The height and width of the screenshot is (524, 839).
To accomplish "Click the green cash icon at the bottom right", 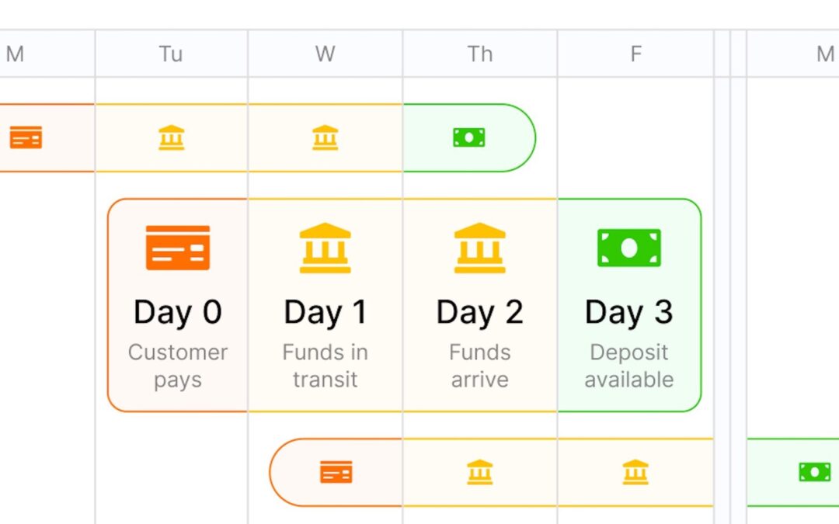I will pos(815,472).
